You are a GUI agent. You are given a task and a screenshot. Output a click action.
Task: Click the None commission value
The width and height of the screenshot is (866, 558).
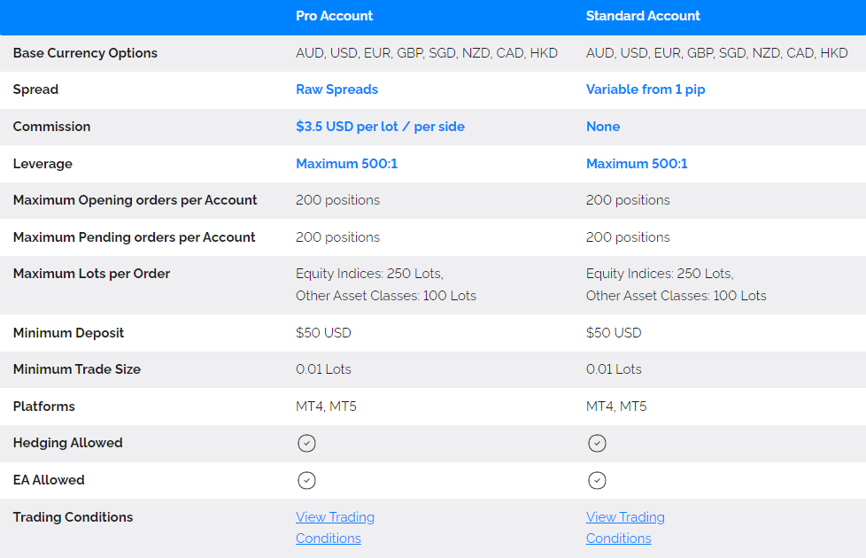click(x=603, y=127)
